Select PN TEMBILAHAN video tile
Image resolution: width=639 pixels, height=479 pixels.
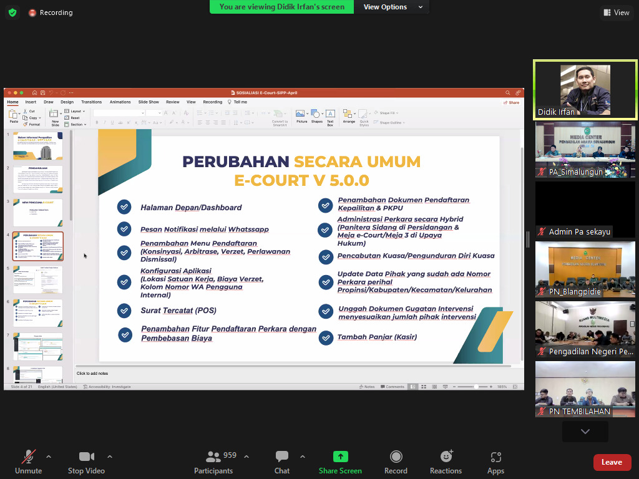585,389
